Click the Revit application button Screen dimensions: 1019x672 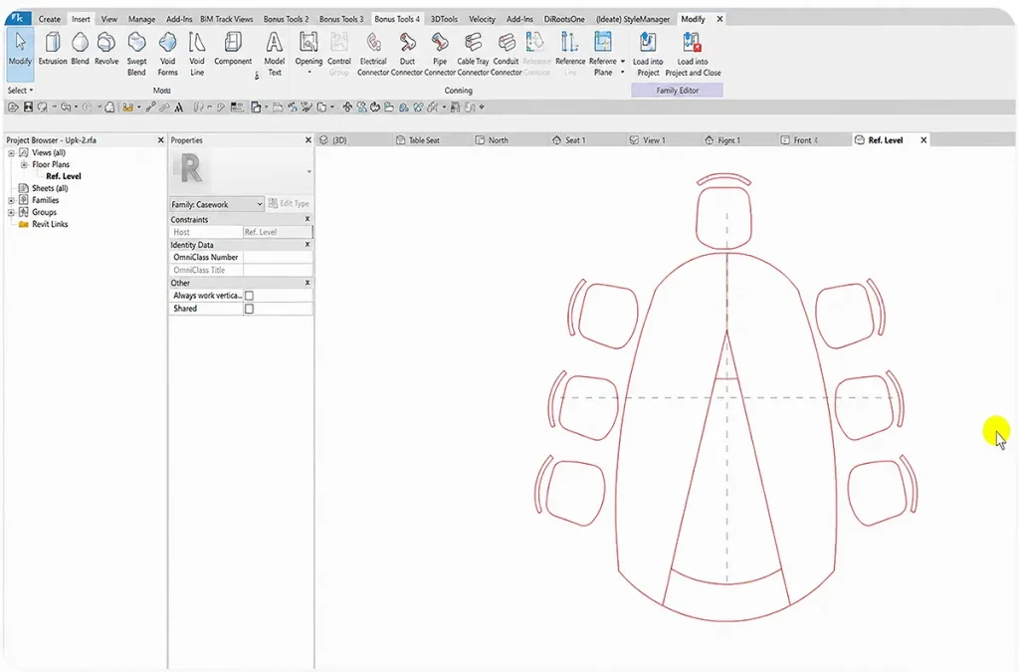[x=18, y=18]
